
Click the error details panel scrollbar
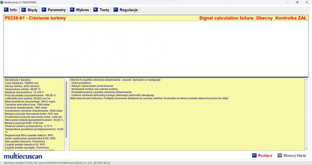coord(66,110)
